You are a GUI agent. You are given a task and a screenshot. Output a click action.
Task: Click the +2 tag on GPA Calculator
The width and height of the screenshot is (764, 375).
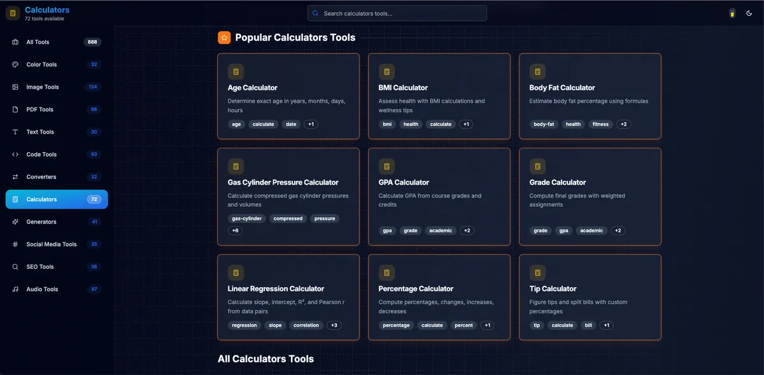coord(467,230)
